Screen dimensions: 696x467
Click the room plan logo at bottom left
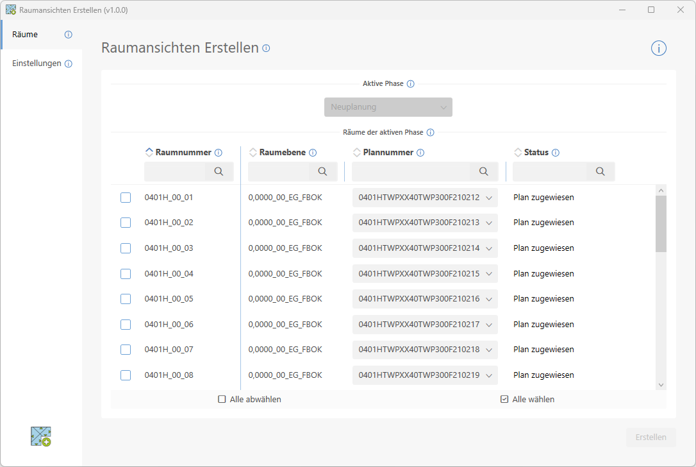pos(41,436)
